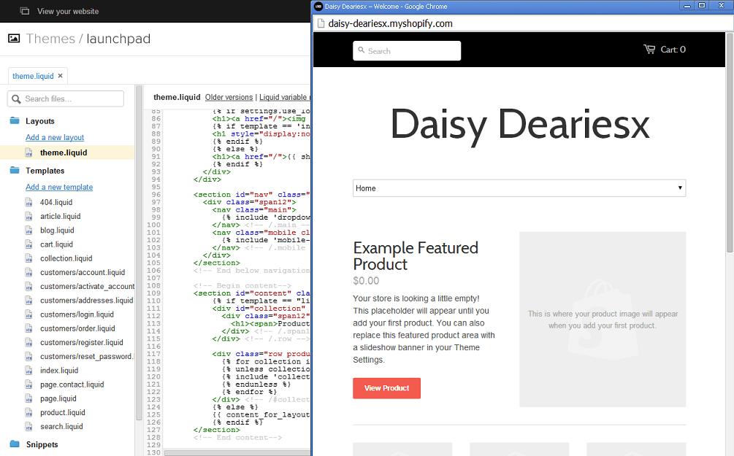Click the cart.liquid file icon
This screenshot has width=734, height=456.
(x=28, y=244)
